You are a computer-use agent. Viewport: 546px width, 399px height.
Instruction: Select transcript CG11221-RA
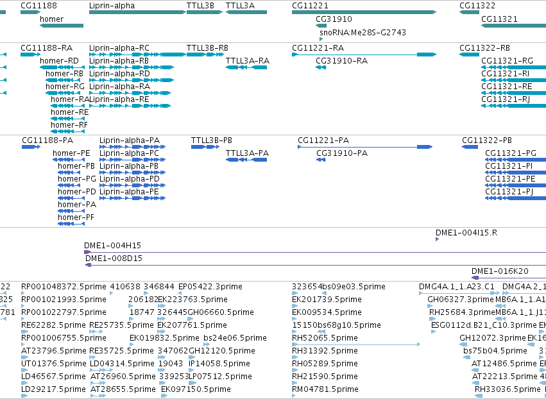click(x=364, y=55)
